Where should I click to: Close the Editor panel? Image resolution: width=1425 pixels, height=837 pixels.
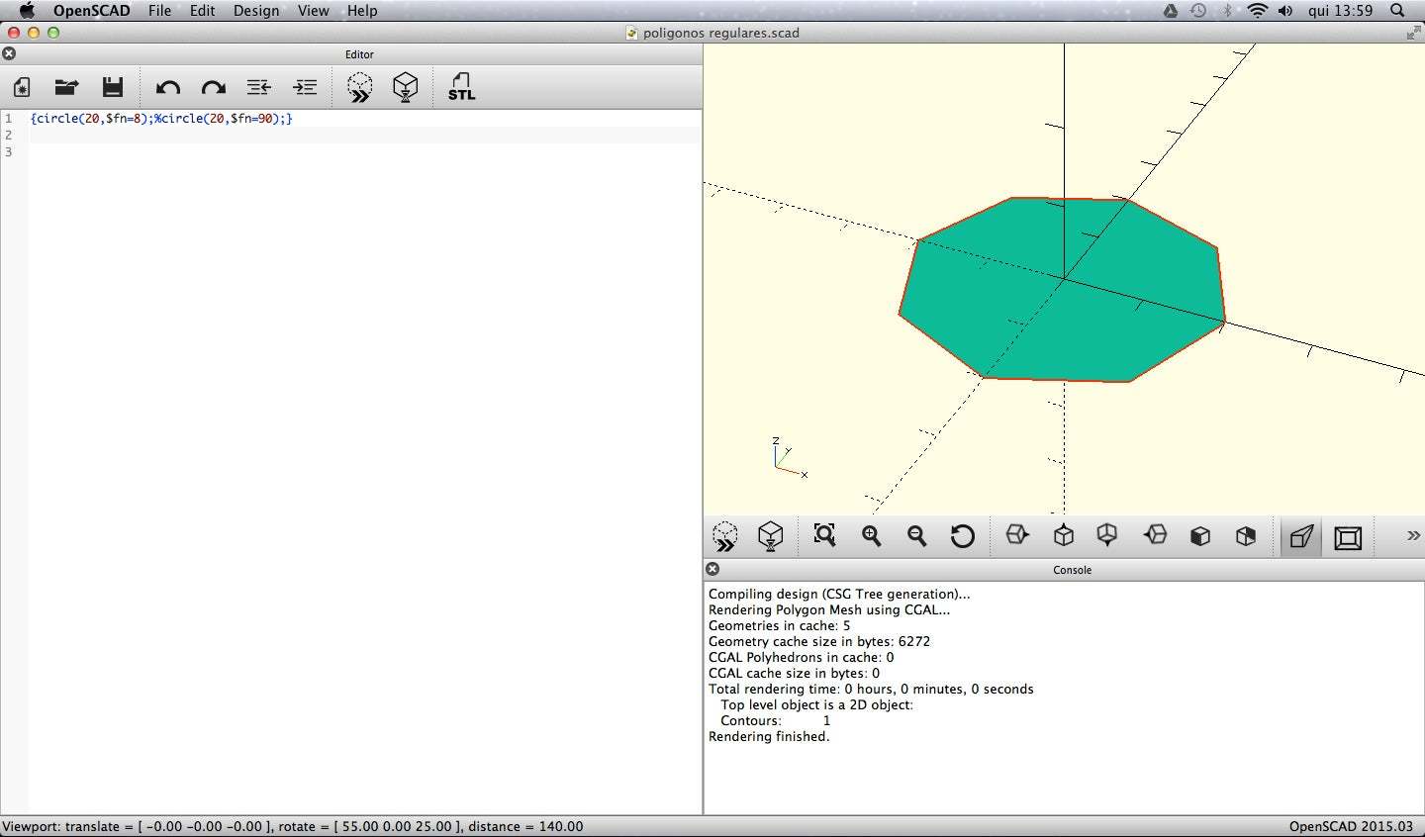(x=9, y=53)
